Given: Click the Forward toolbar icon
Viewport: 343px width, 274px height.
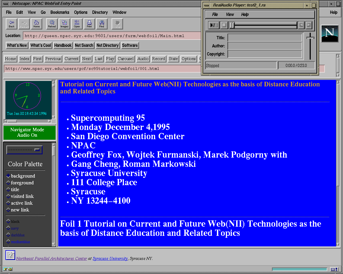Looking at the screenshot, I should coord(24,24).
